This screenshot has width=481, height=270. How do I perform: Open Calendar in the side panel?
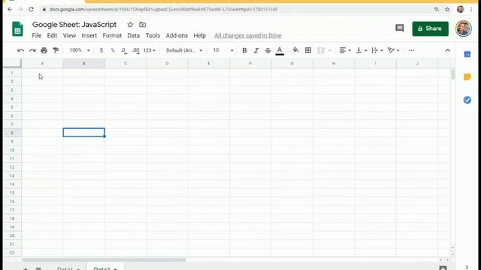467,54
